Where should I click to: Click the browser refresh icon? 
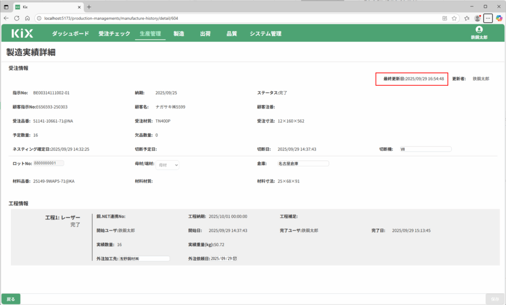point(17,18)
